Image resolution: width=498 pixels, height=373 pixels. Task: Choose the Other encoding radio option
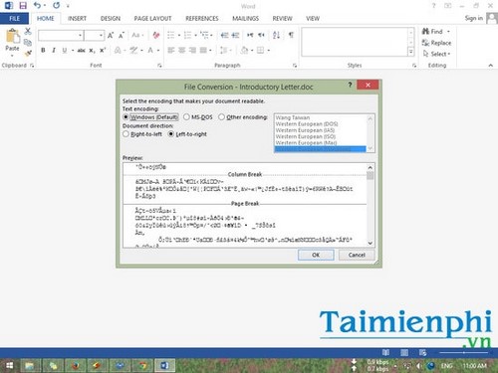click(x=221, y=117)
